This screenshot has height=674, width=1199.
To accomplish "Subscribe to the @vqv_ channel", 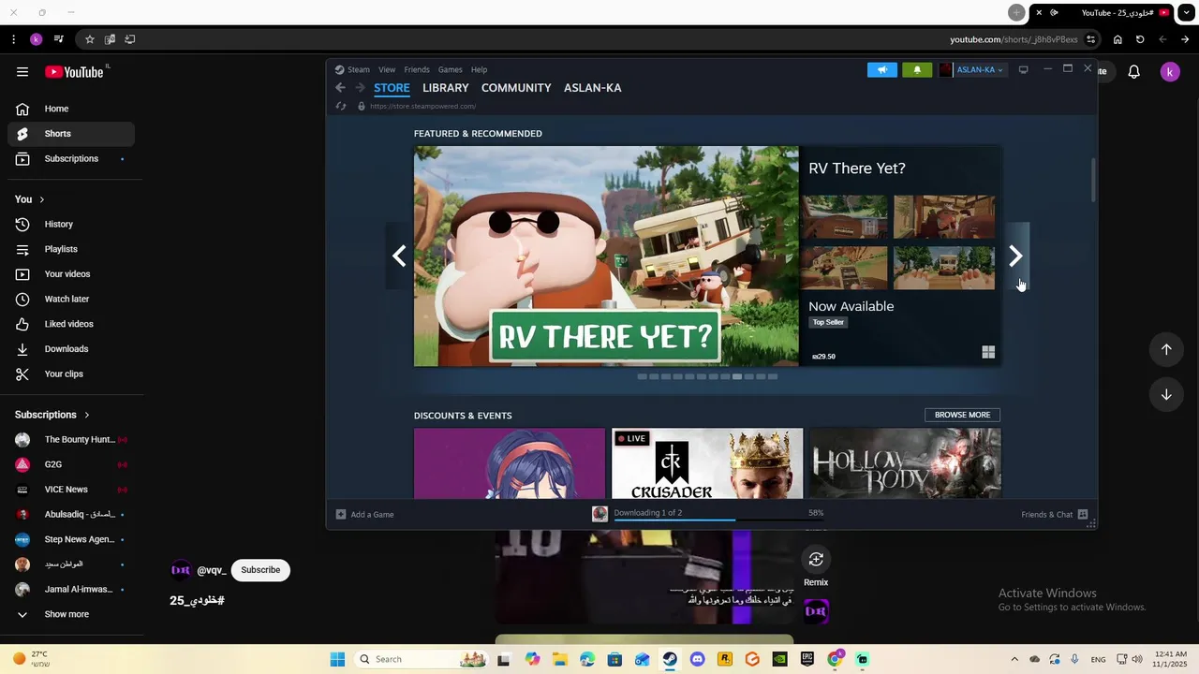I will (x=260, y=570).
